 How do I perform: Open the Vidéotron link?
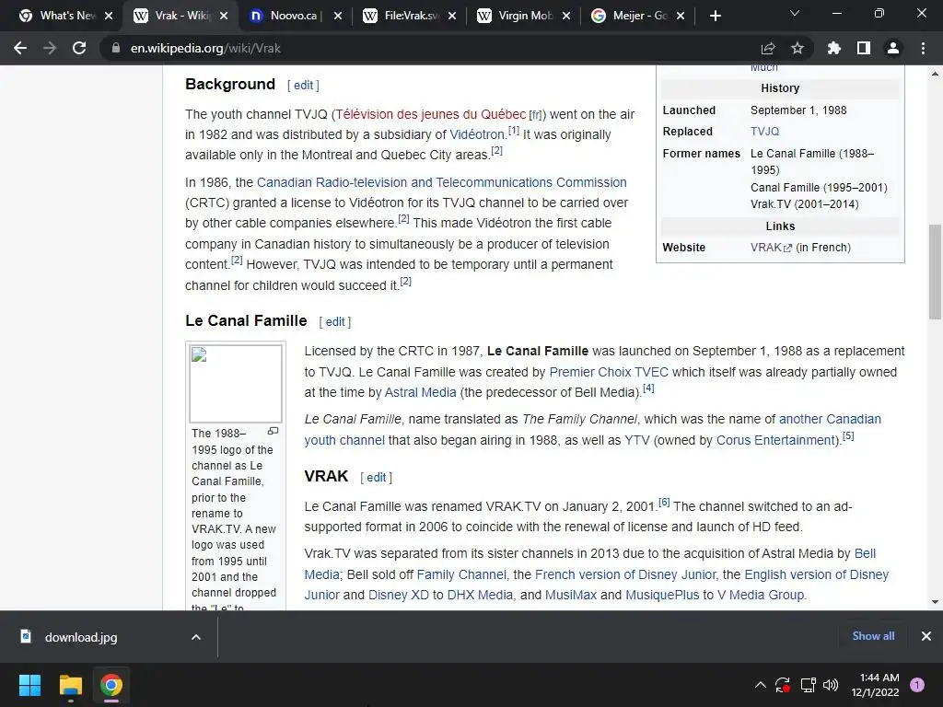pos(477,134)
